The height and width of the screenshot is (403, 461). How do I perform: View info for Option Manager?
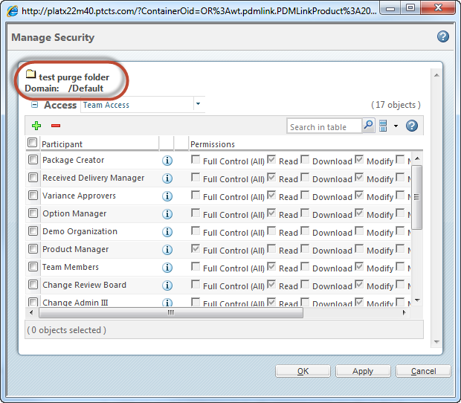tap(167, 214)
